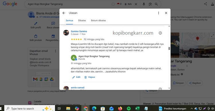Open Search Labs flask icon
The height and width of the screenshot is (111, 215).
click(212, 4)
